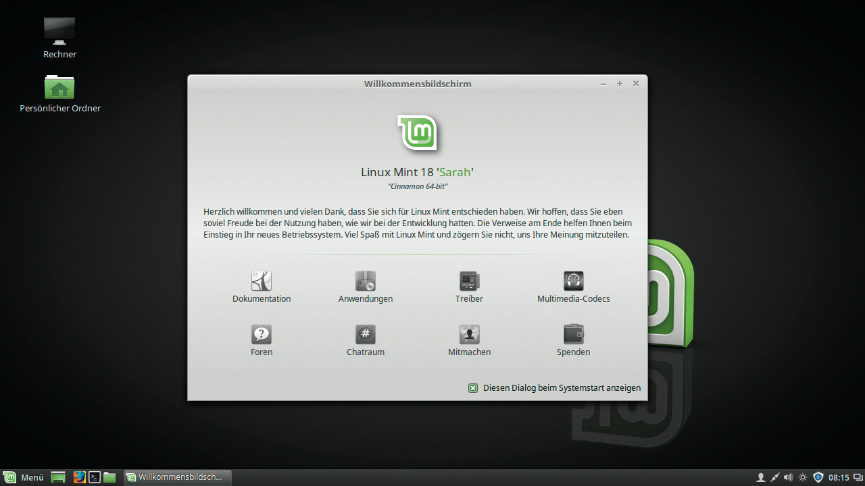Open the Dokumentation icon

(x=262, y=281)
